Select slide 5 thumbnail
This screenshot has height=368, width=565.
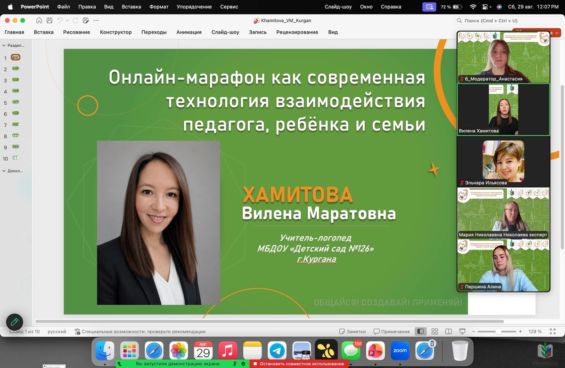coord(16,102)
